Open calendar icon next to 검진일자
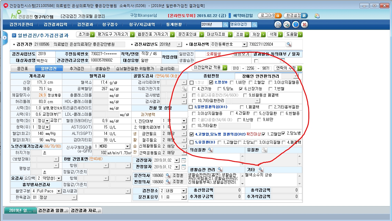 [x=184, y=160]
